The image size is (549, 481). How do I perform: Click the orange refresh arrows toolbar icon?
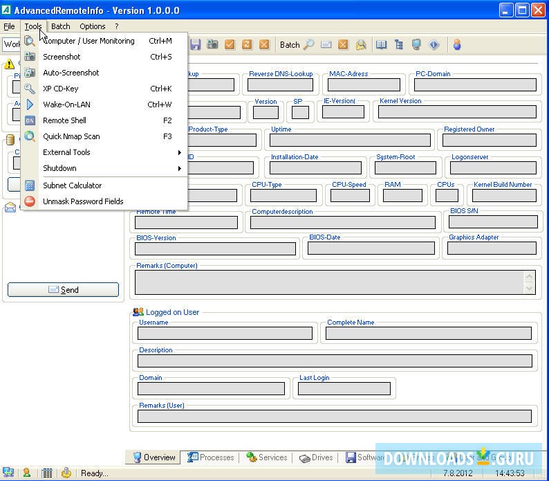[x=247, y=44]
